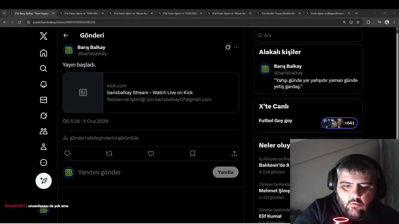Switch to 'Fener Ajans (@ajansfenerco' tab
This screenshot has width=399, height=224.
tap(328, 13)
